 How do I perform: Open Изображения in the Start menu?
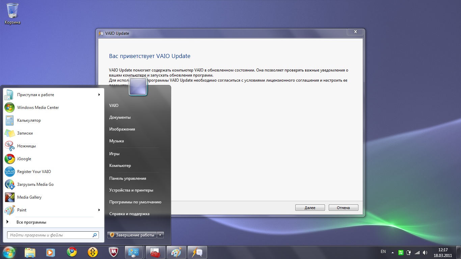click(122, 129)
